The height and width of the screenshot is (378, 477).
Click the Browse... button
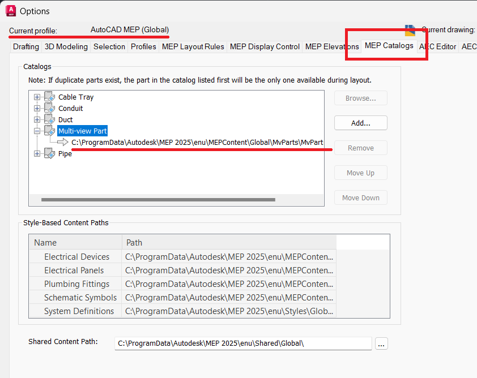[360, 98]
